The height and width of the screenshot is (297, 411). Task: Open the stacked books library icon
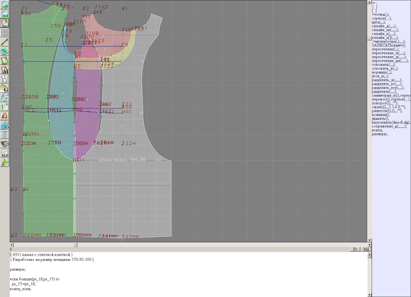[5, 144]
